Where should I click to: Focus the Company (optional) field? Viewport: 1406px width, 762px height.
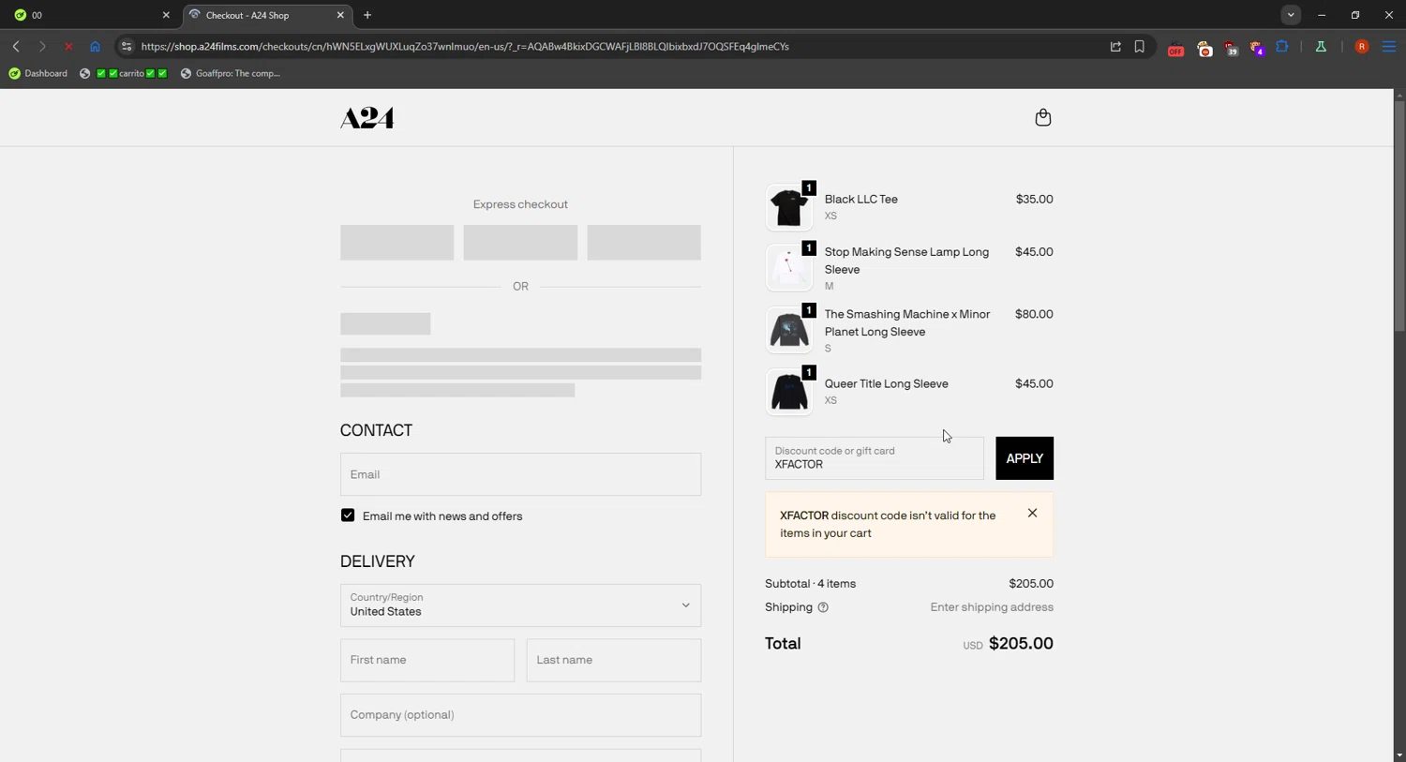520,715
